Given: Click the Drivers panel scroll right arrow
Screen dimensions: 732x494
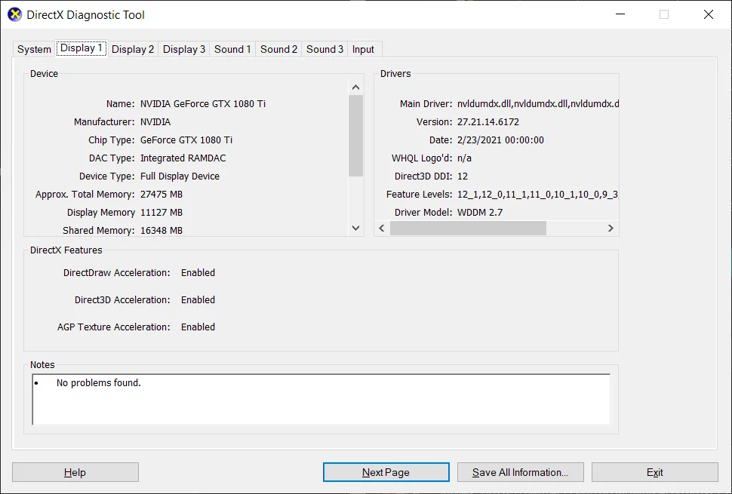Looking at the screenshot, I should [x=611, y=228].
